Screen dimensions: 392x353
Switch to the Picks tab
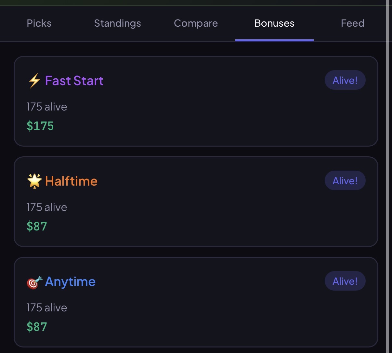(39, 23)
